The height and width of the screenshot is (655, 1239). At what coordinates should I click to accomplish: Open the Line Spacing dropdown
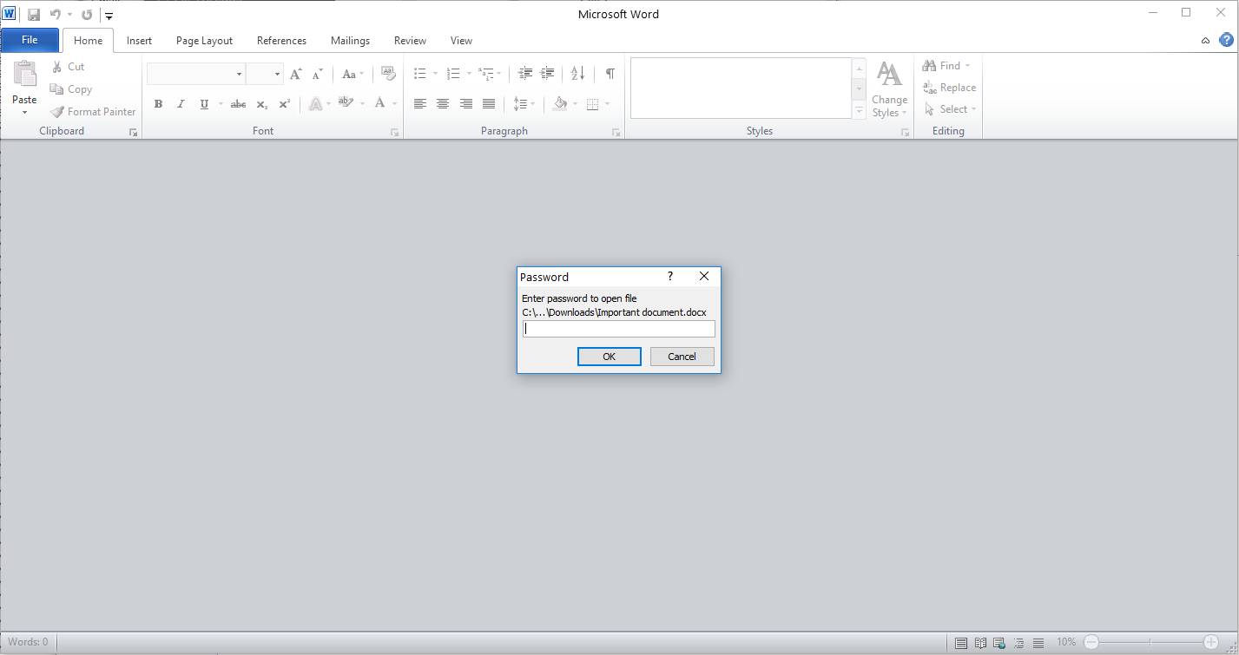(524, 103)
